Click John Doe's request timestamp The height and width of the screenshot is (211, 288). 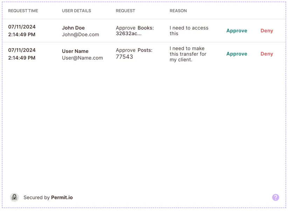[x=22, y=31]
